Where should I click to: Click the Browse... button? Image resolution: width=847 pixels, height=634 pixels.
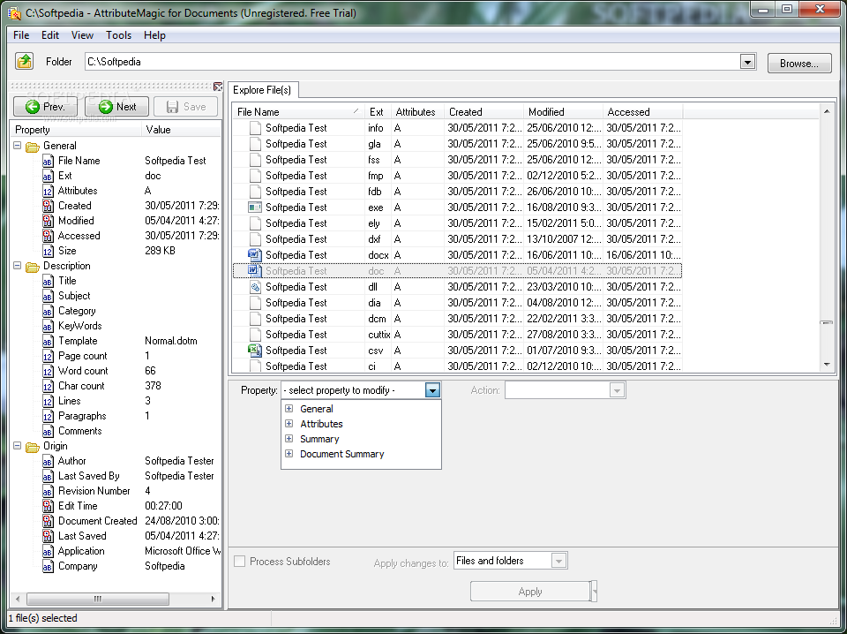pos(799,64)
